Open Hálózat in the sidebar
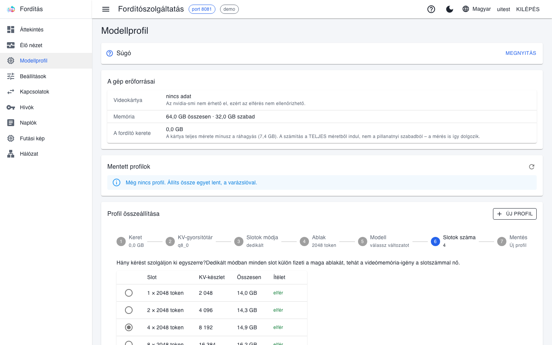Screen dimensions: 552x345 (x=46, y=154)
